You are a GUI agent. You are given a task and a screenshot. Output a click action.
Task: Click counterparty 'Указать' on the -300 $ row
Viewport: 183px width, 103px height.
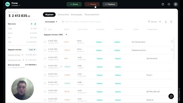click(x=99, y=42)
